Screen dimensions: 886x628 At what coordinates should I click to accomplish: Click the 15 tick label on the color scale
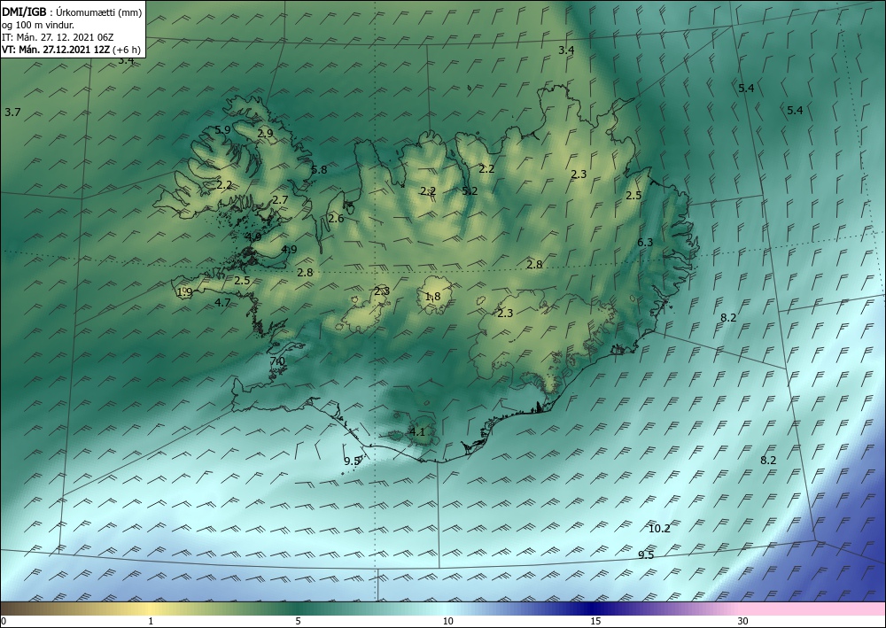pos(595,622)
